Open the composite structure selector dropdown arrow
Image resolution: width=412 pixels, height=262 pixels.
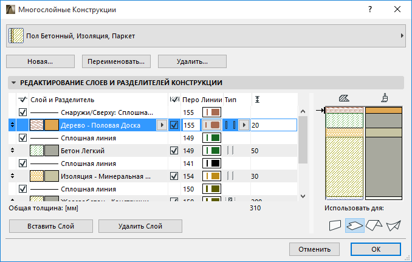[402, 36]
